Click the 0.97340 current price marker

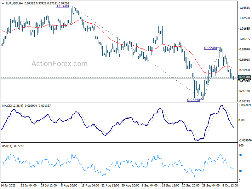pos(244,77)
